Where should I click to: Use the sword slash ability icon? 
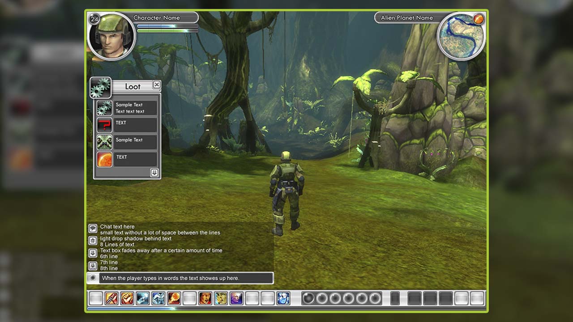pos(111,298)
